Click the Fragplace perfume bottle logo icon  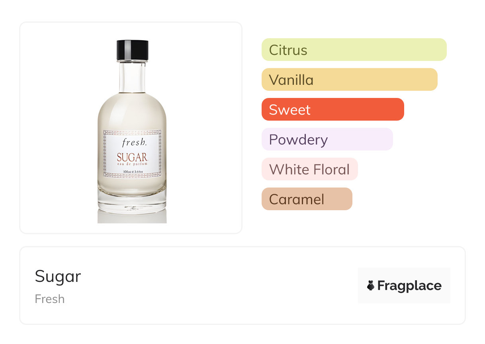click(x=371, y=285)
